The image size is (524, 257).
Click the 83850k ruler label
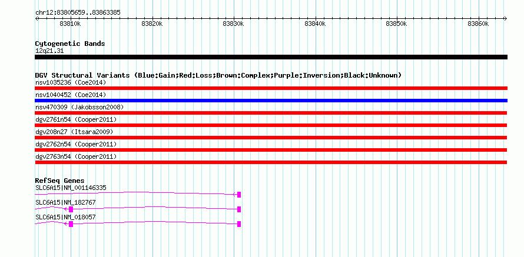pyautogui.click(x=397, y=24)
